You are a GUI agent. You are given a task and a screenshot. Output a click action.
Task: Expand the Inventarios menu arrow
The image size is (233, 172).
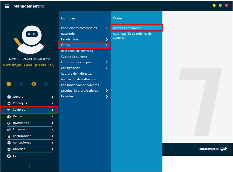[52, 123]
